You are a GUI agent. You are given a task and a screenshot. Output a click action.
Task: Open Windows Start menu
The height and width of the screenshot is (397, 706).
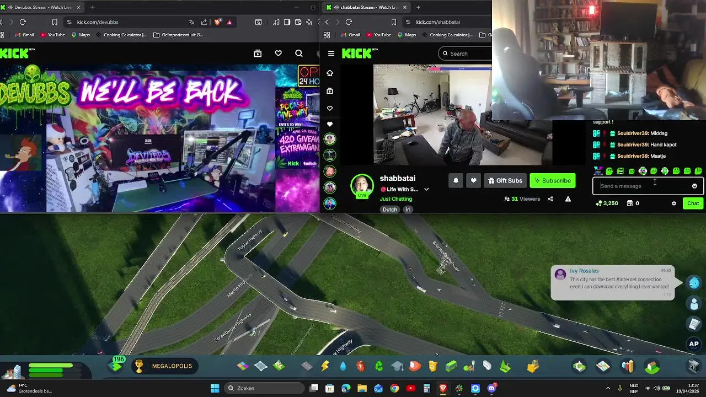(x=215, y=388)
